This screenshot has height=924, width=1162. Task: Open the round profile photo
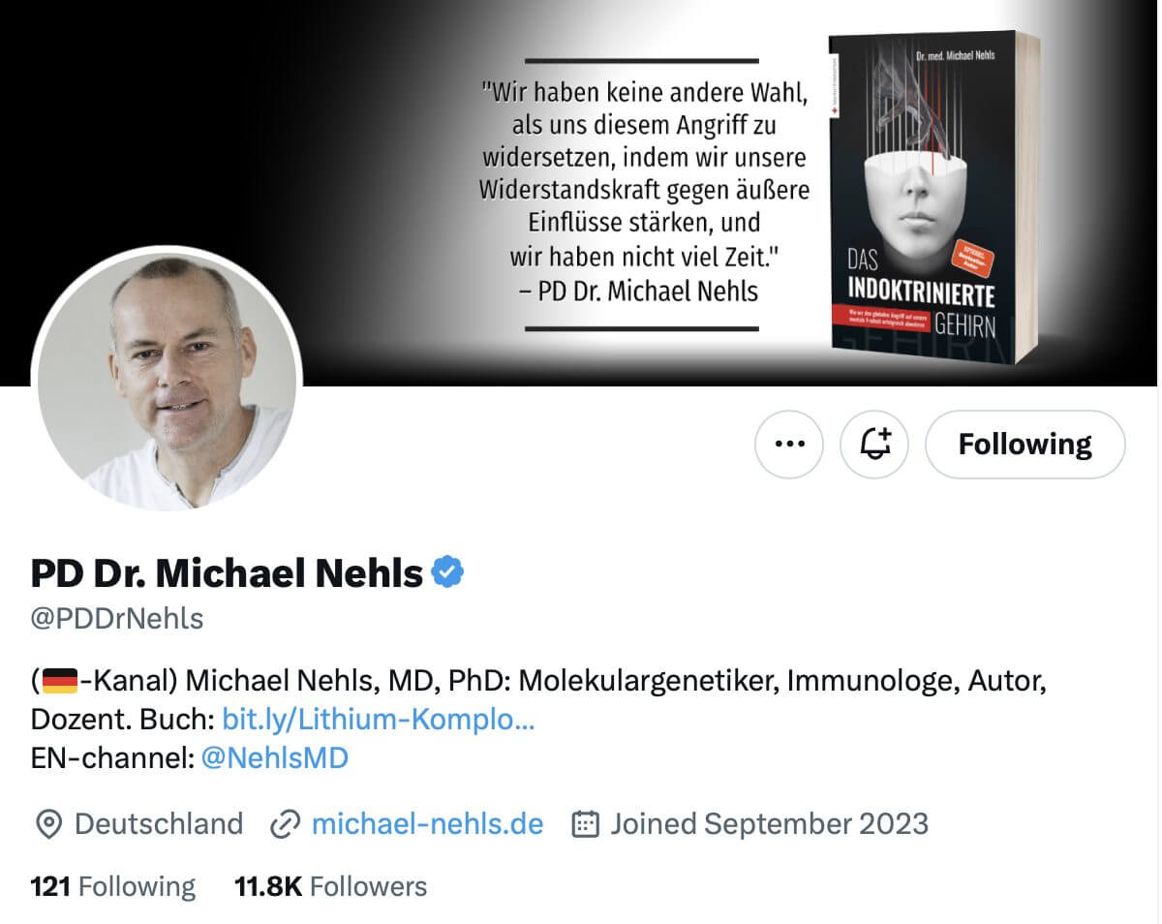point(167,381)
